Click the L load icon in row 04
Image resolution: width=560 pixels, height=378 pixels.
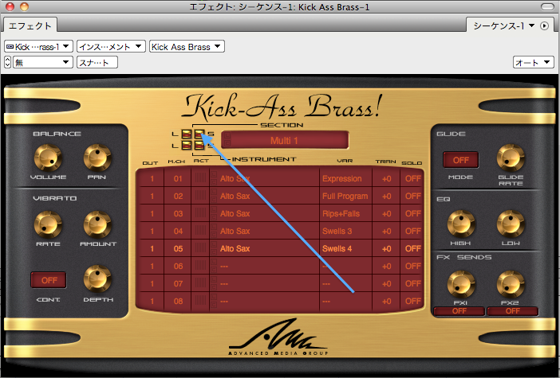point(214,227)
